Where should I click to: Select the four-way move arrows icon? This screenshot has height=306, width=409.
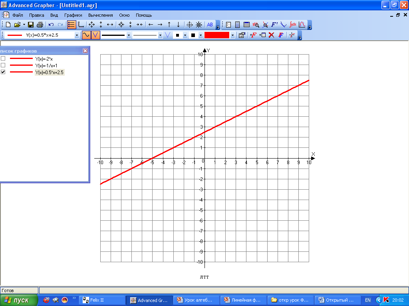click(x=91, y=25)
